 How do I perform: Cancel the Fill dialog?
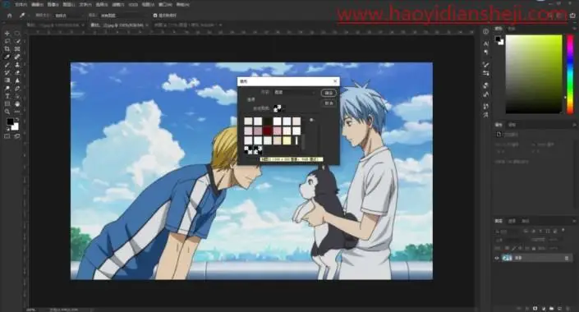(329, 103)
